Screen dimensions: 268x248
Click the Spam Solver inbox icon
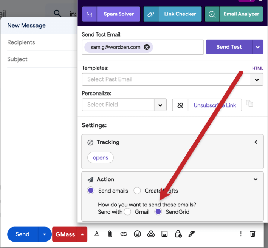89,14
